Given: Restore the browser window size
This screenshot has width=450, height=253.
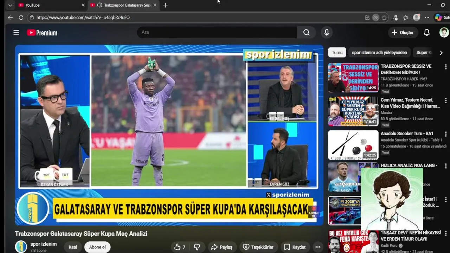Looking at the screenshot, I should pyautogui.click(x=443, y=5).
